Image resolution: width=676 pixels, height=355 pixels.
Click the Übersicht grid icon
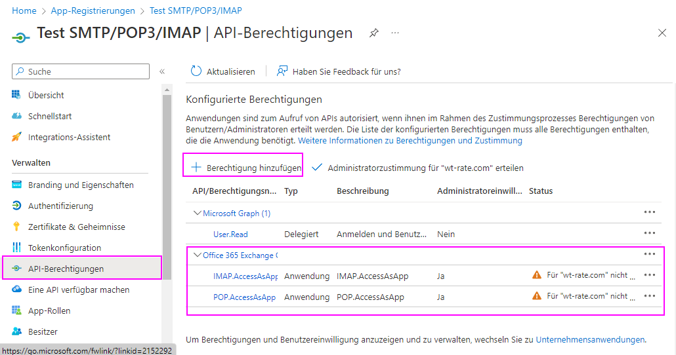coord(16,95)
